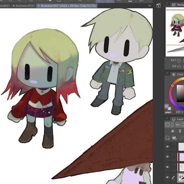Open the Navigator panel hamburger menu
The image size is (184, 184).
pos(167,4)
